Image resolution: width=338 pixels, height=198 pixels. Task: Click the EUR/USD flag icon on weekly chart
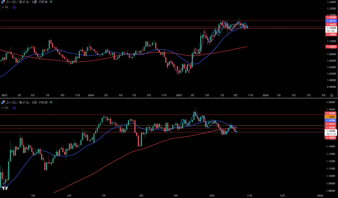(3, 2)
